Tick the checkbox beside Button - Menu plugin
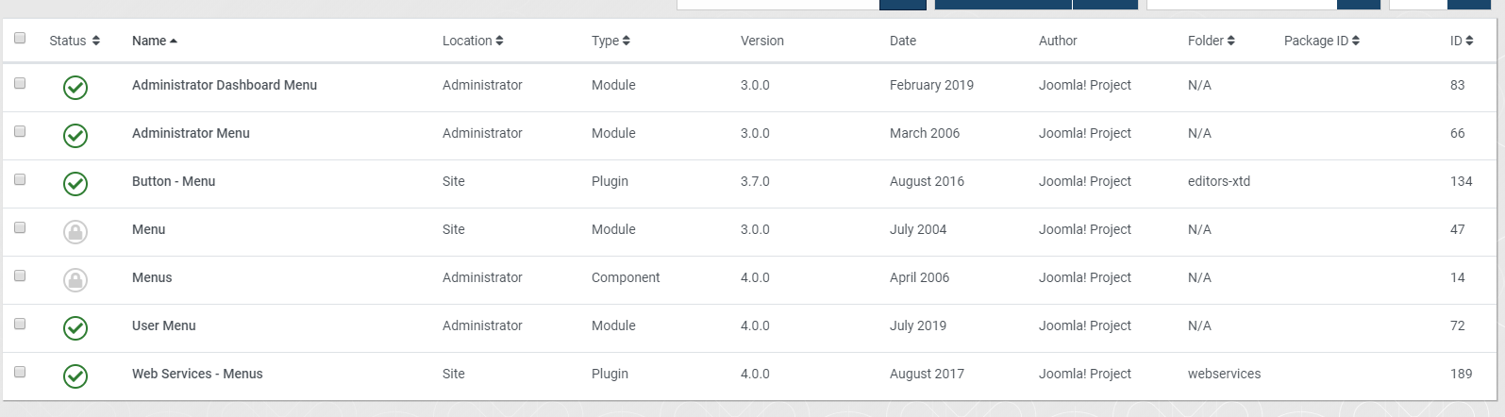This screenshot has width=1505, height=417. point(20,179)
